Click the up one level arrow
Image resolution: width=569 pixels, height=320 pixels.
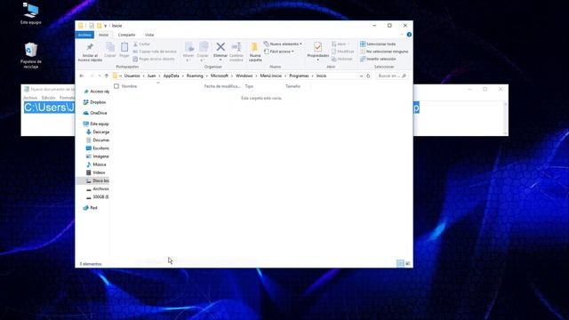coord(107,76)
